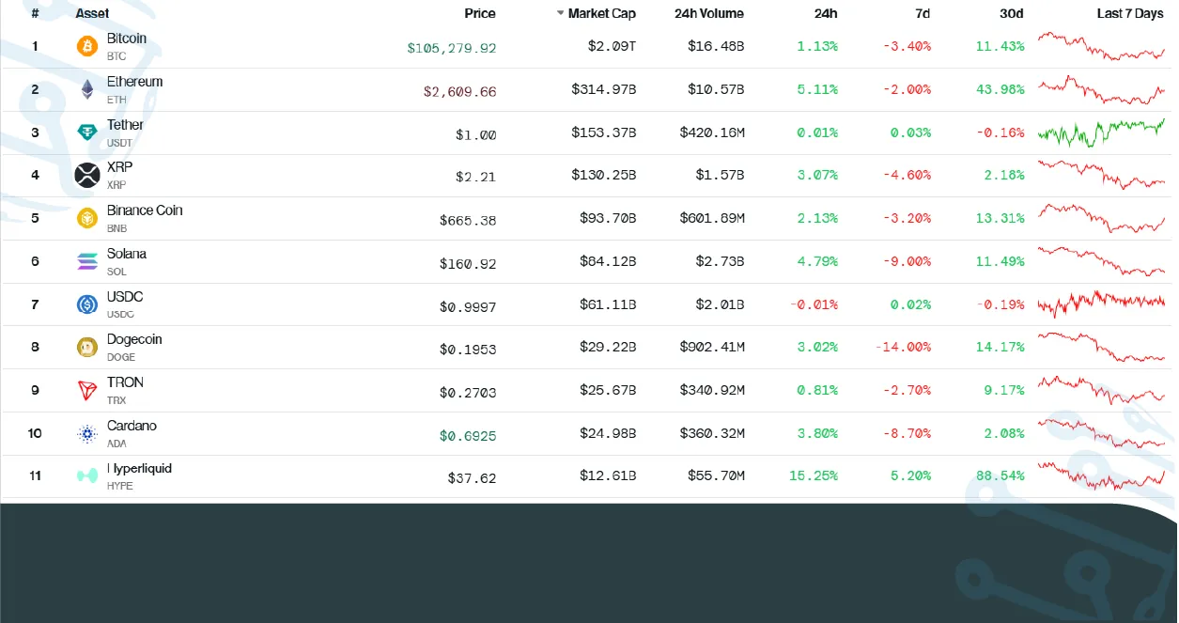
Task: Open the Ethereum asset link
Action: tap(134, 81)
